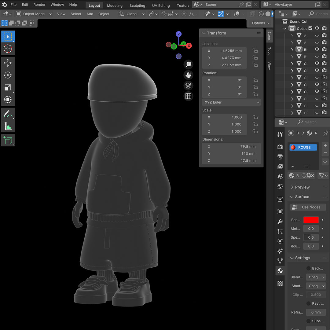The image size is (330, 330).
Task: Click the red Base Color swatch
Action: [311, 220]
